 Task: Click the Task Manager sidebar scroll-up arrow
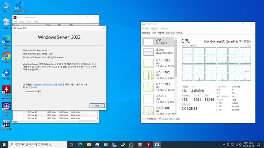(x=176, y=38)
